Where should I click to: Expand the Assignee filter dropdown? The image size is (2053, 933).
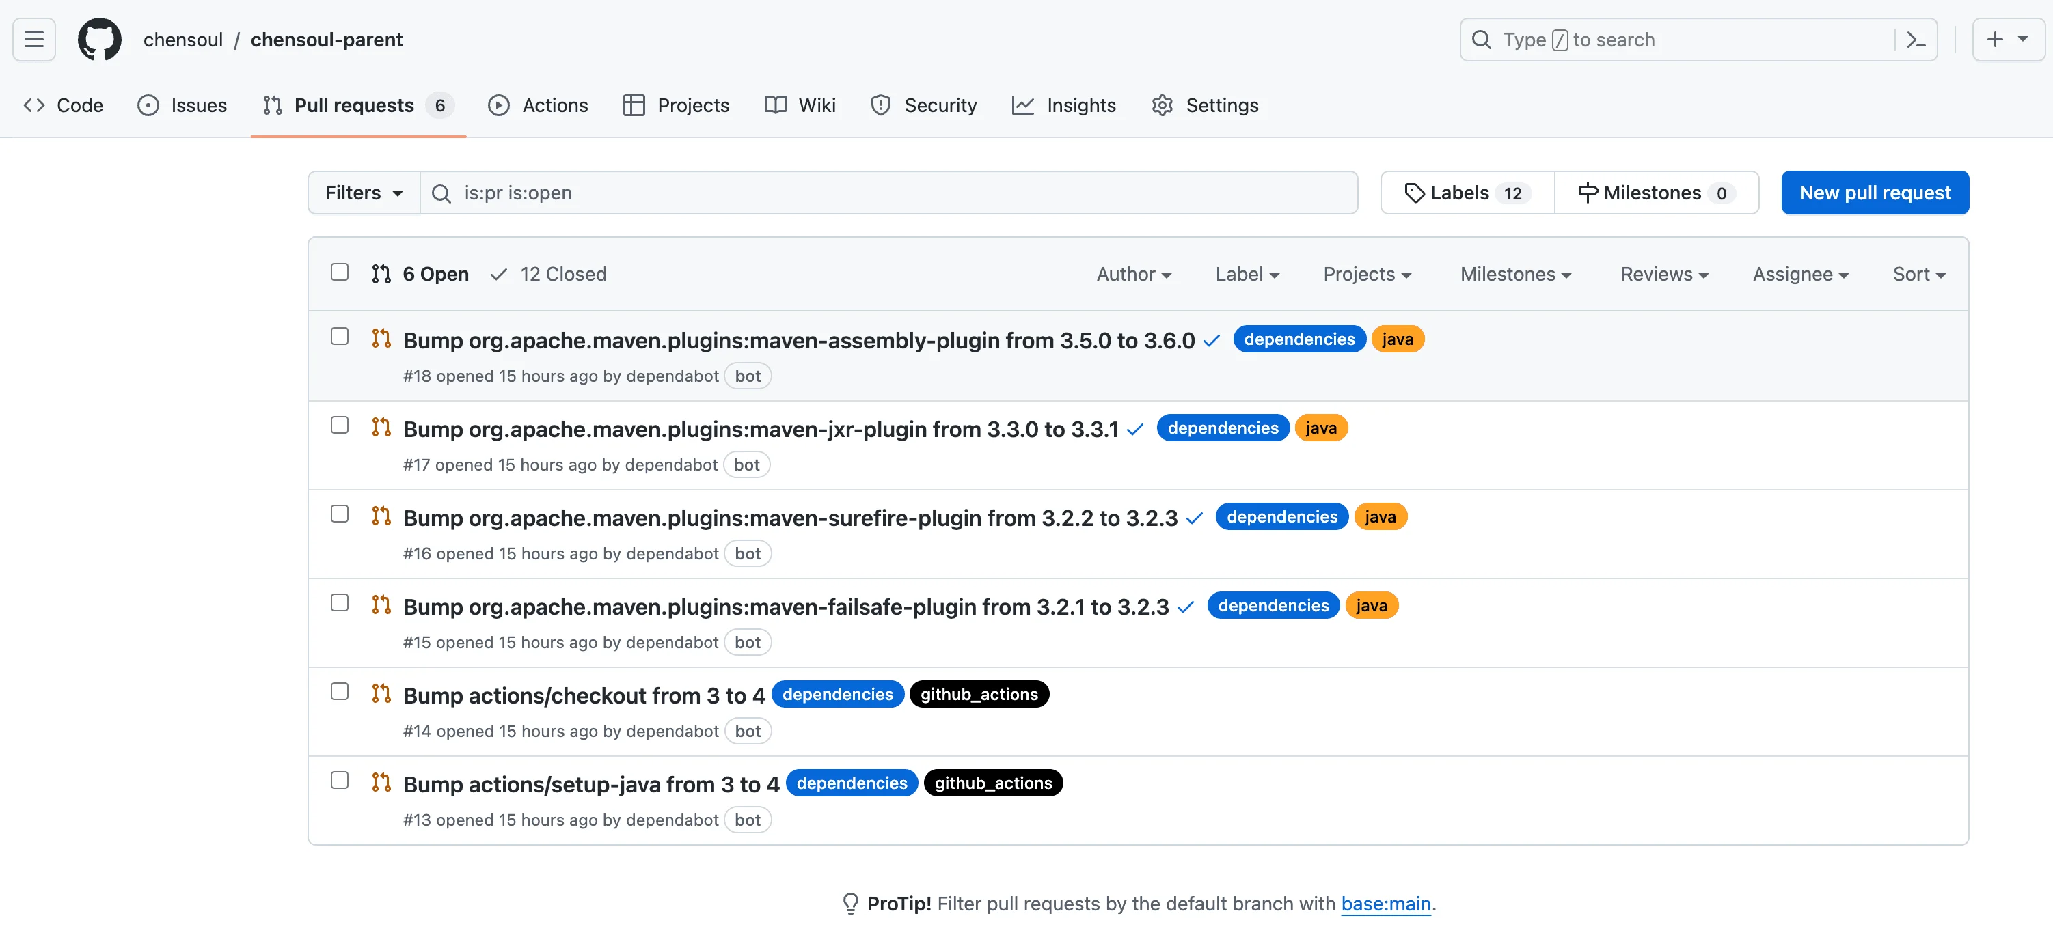pyautogui.click(x=1800, y=274)
